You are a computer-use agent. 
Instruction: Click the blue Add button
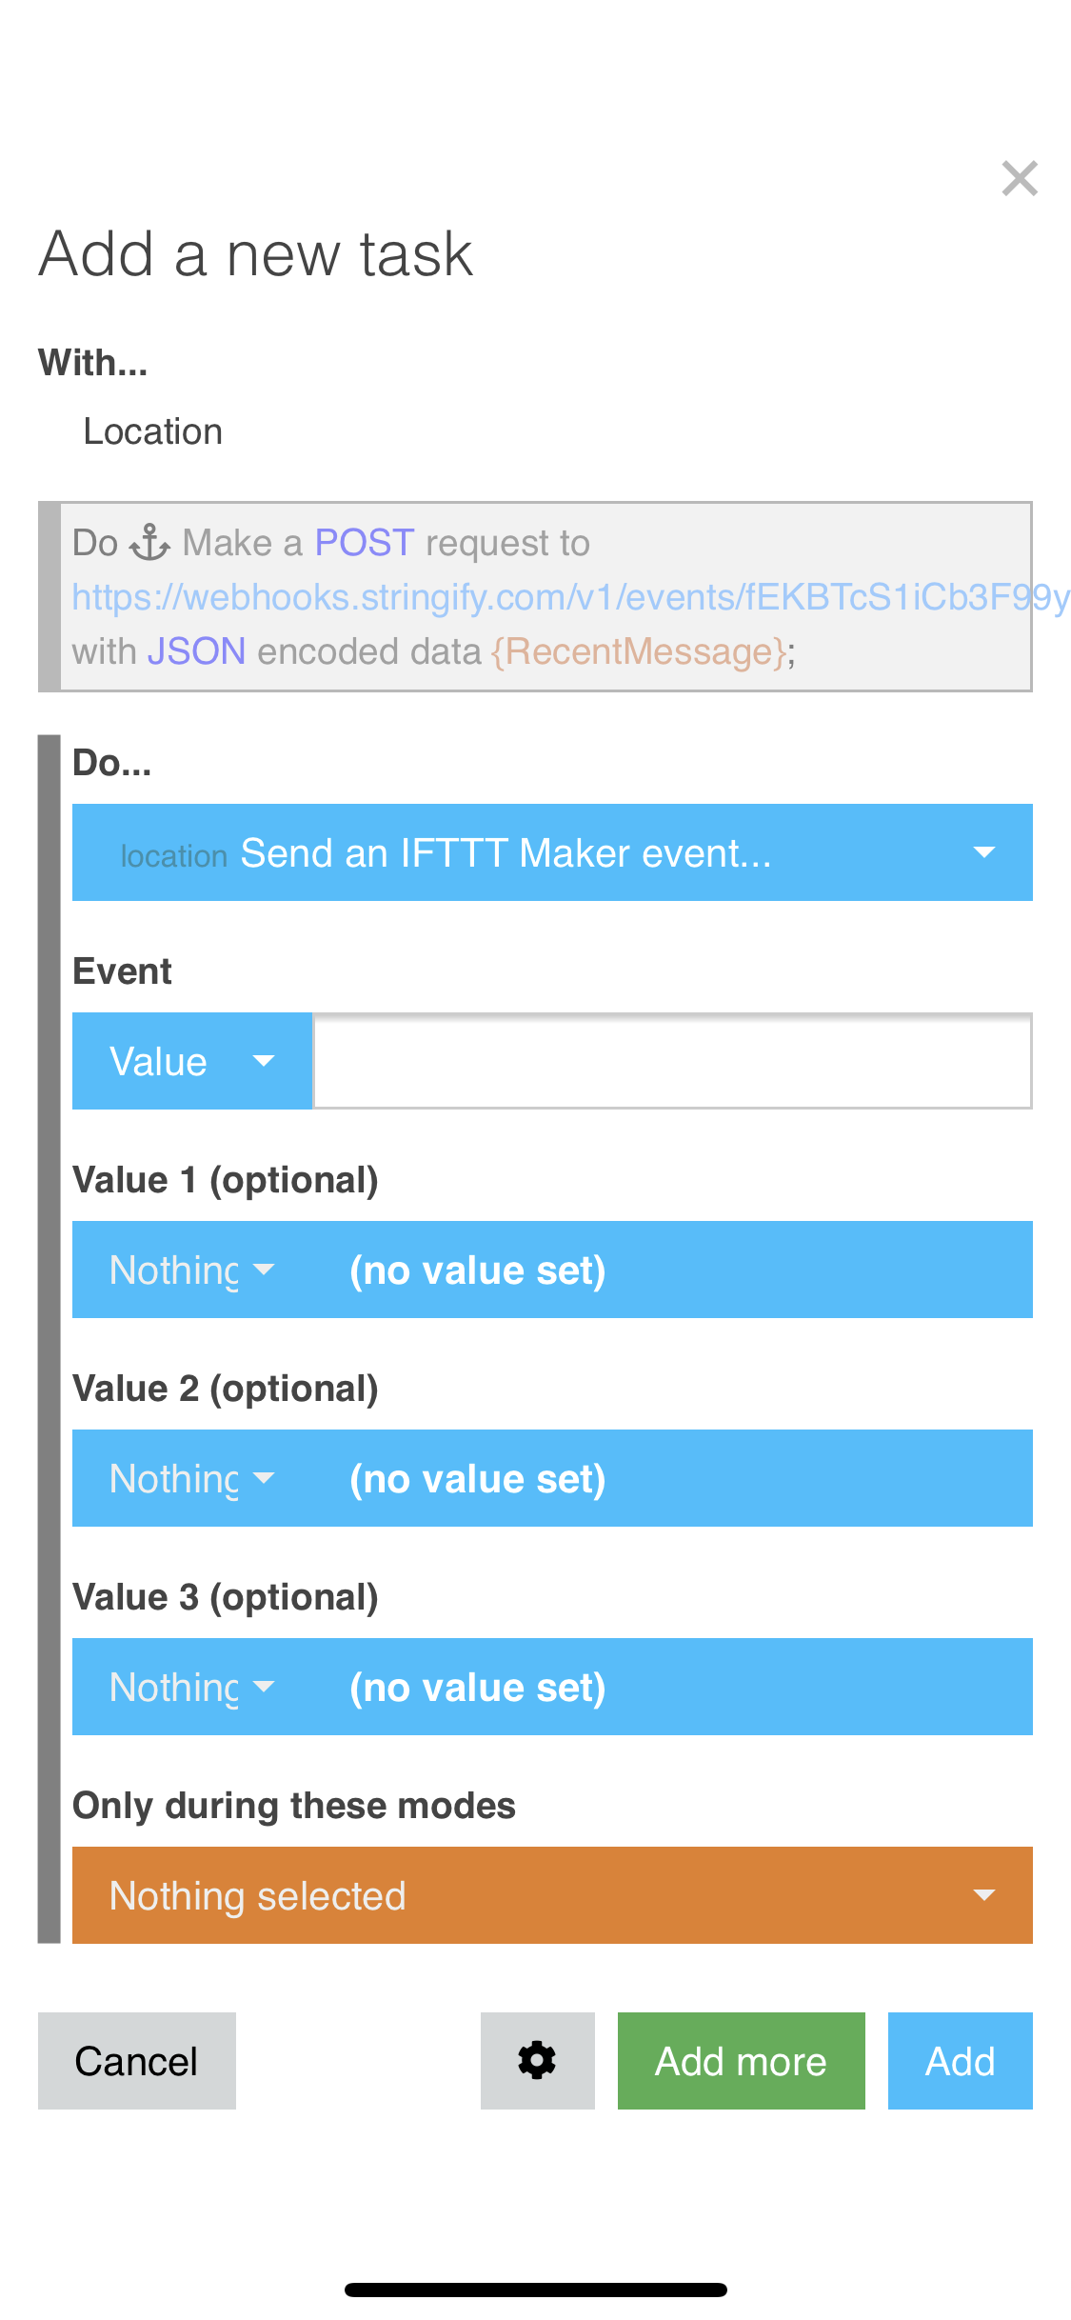[961, 2061]
